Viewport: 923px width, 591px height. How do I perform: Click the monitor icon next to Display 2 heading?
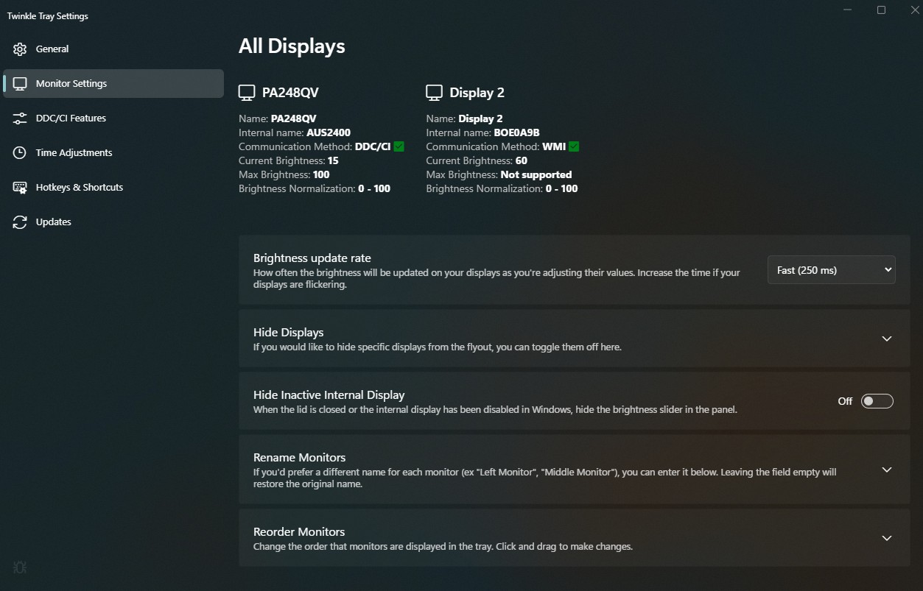point(435,93)
